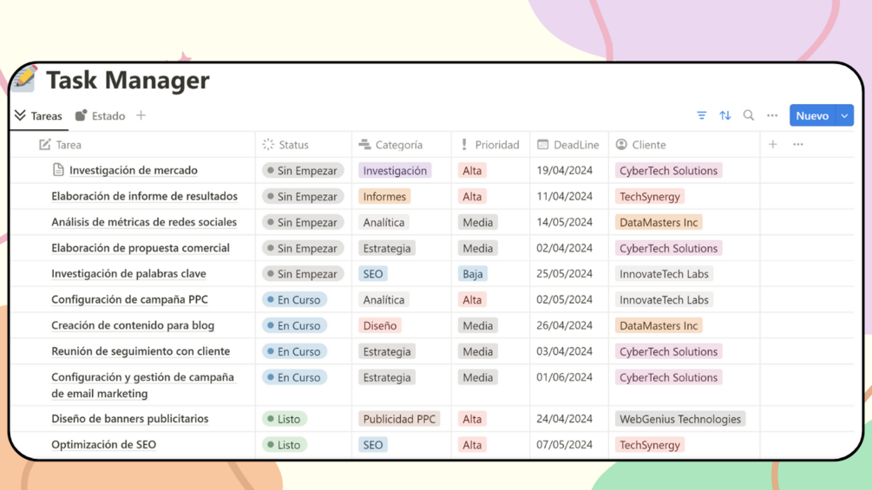Open Listo status of Diseño de banners publicitarios
The width and height of the screenshot is (872, 490).
pos(285,419)
